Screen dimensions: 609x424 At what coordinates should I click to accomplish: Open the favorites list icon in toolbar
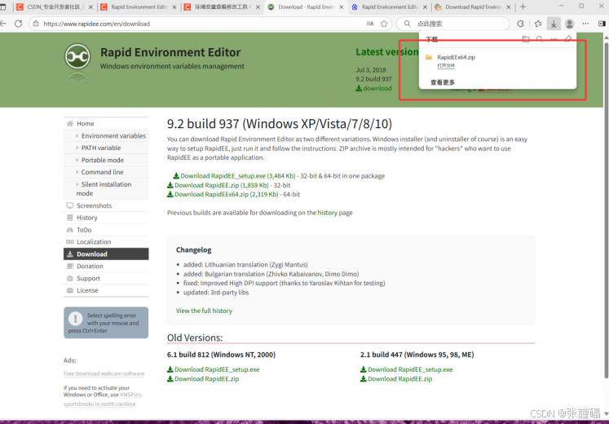pos(538,24)
